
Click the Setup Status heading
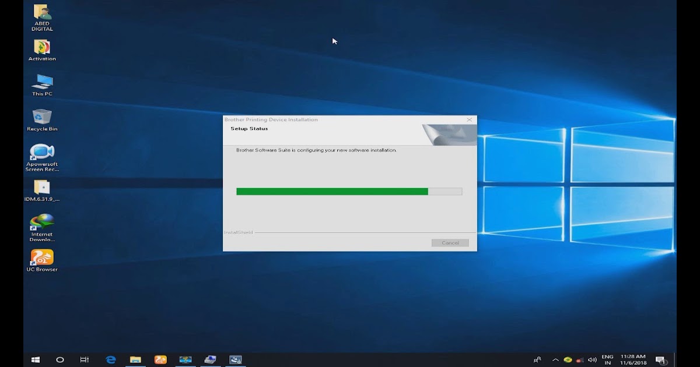pos(249,129)
